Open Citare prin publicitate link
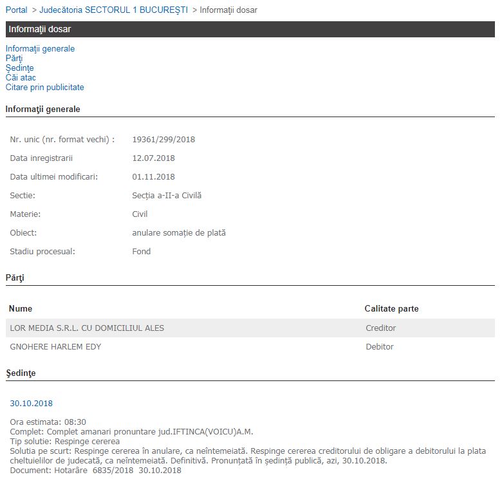Viewport: 502px width, 486px height. (44, 88)
